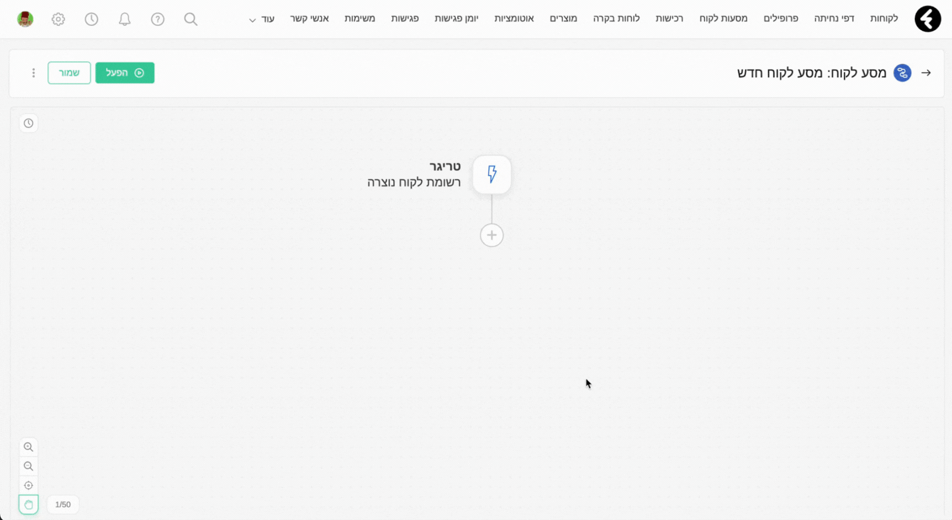
Task: Expand the עוד dropdown menu
Action: click(262, 19)
